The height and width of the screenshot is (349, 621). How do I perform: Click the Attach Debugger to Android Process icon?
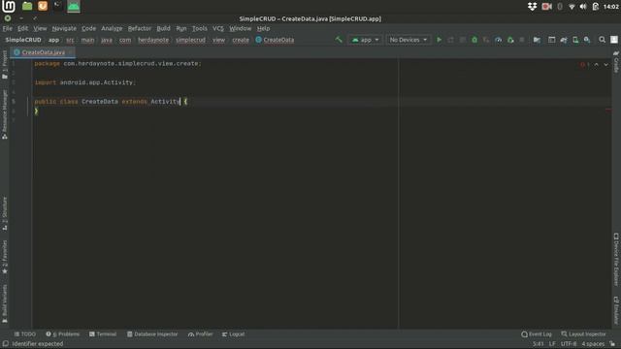click(x=510, y=40)
